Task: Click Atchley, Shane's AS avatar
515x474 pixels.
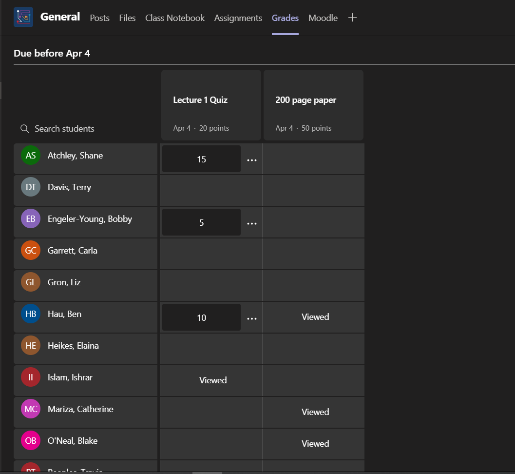Action: 31,155
